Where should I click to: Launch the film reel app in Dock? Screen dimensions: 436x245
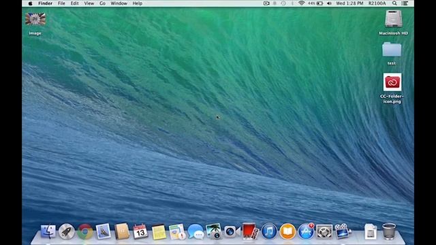343,231
